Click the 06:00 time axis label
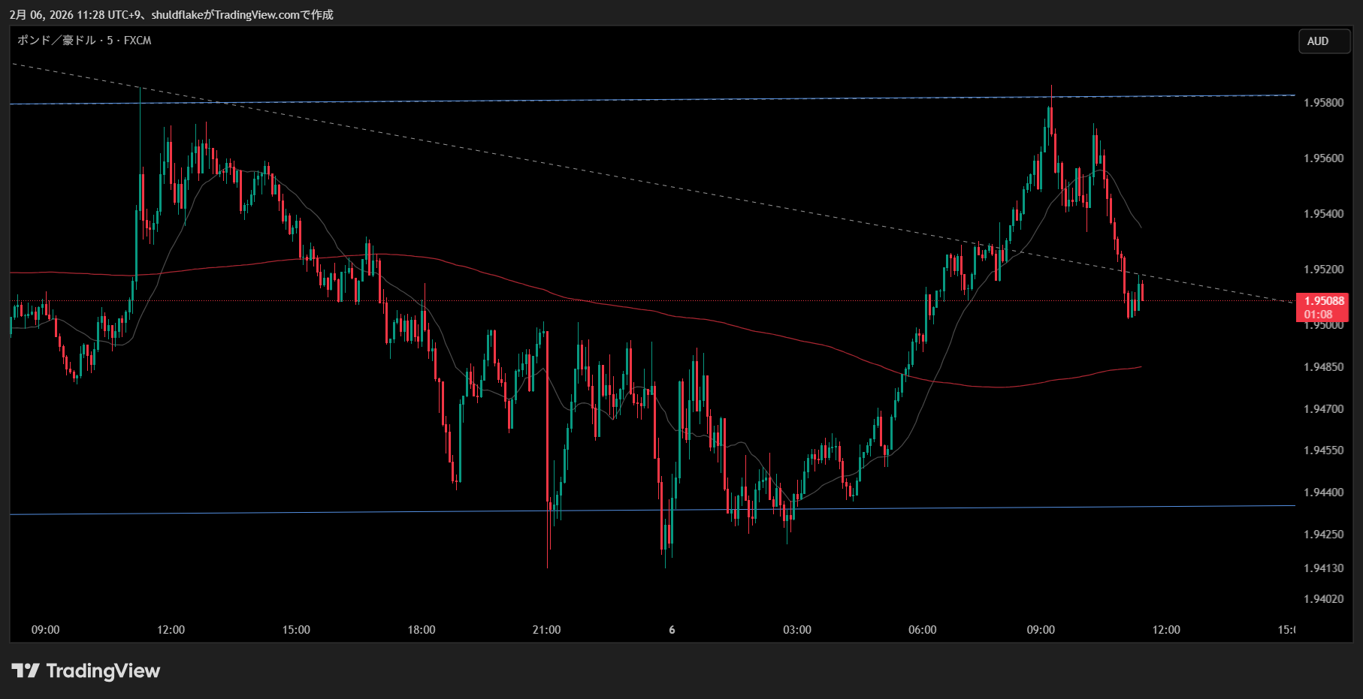This screenshot has height=699, width=1363. (x=922, y=630)
